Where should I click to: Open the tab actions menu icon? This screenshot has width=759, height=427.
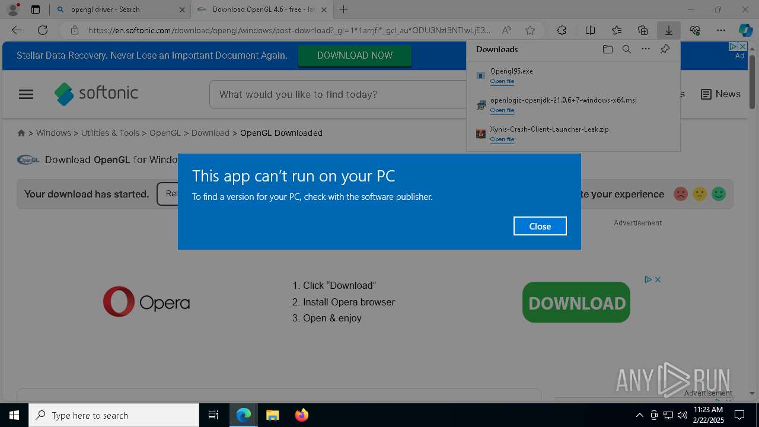coord(36,9)
